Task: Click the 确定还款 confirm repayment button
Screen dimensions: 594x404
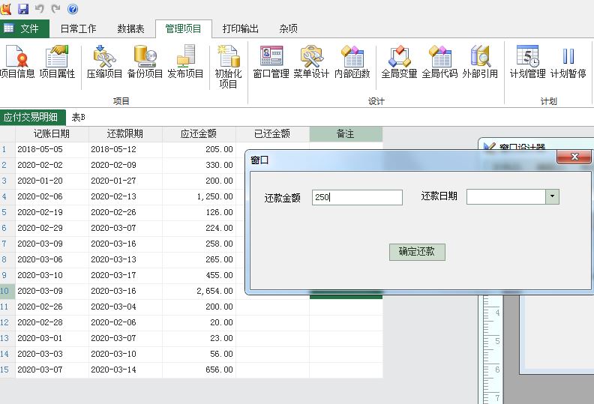Action: point(417,252)
